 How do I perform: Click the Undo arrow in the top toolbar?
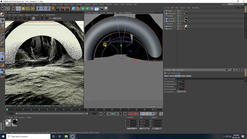3,8
